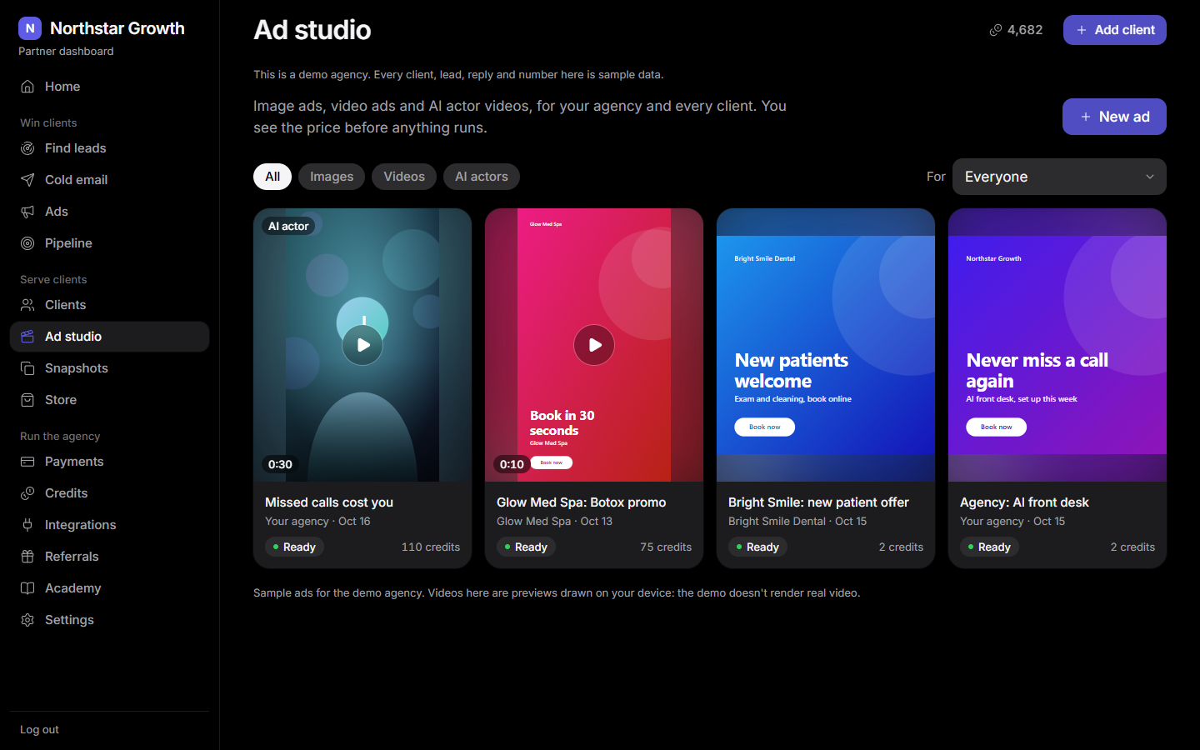Image resolution: width=1200 pixels, height=750 pixels.
Task: Click Bright Smile Dental · Oct 15 text
Action: 797,522
